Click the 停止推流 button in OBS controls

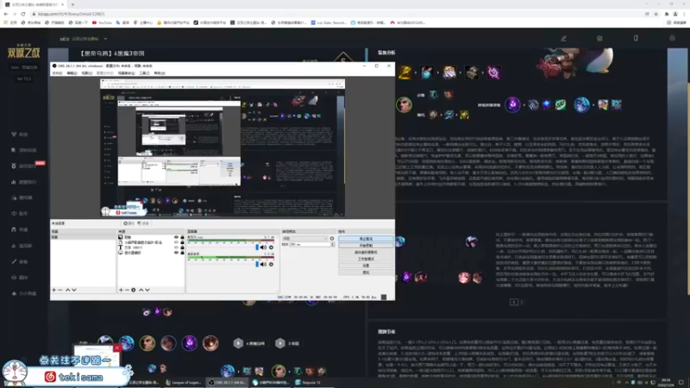pyautogui.click(x=366, y=239)
